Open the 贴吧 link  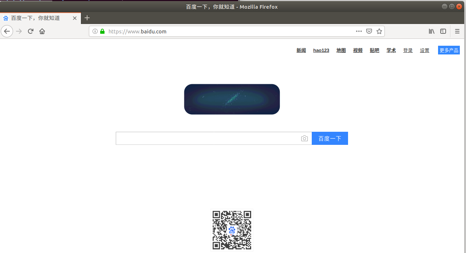point(375,50)
